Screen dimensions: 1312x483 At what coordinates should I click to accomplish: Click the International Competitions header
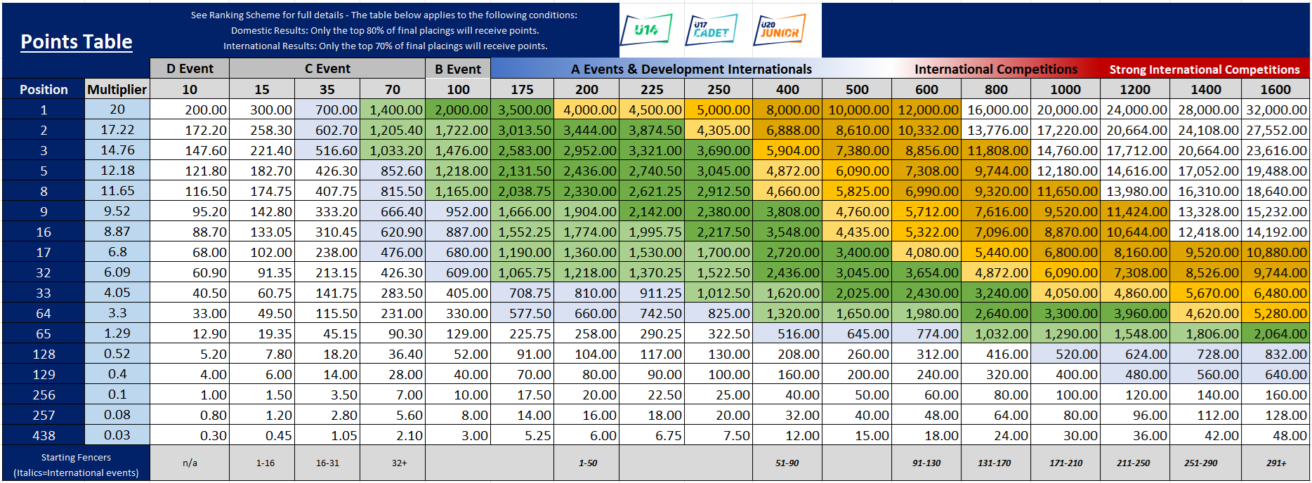(995, 69)
